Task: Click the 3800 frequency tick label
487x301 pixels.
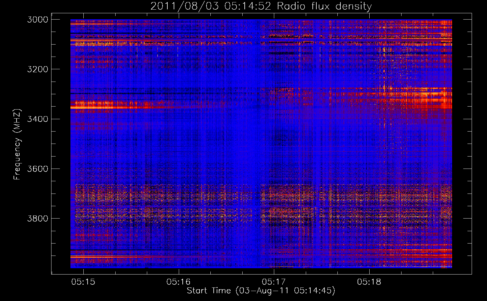Action: (x=38, y=218)
